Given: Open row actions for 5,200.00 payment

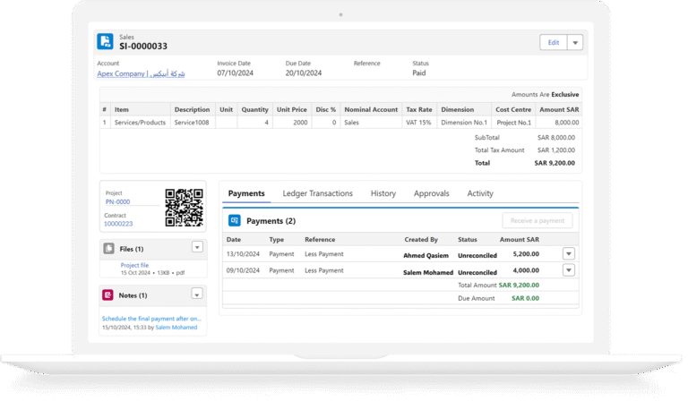Looking at the screenshot, I should (x=568, y=254).
